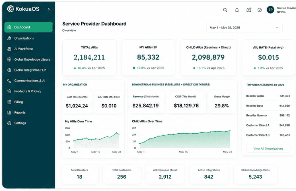Open the SP profile avatar
The height and width of the screenshot is (191, 296).
click(x=270, y=10)
